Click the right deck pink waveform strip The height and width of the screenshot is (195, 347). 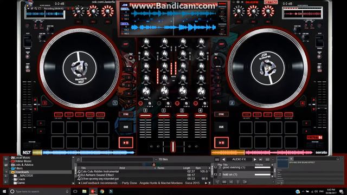[279, 152]
